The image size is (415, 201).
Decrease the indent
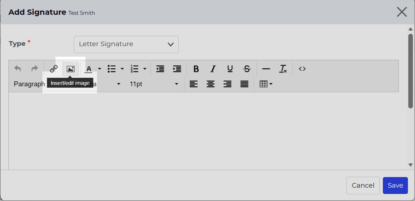click(x=160, y=69)
